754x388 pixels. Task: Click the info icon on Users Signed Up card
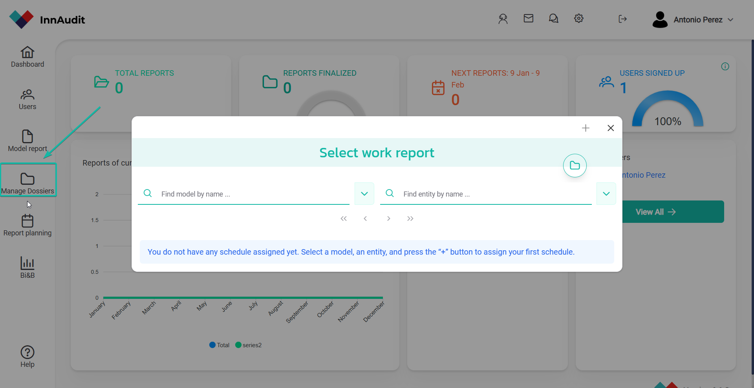pyautogui.click(x=725, y=67)
